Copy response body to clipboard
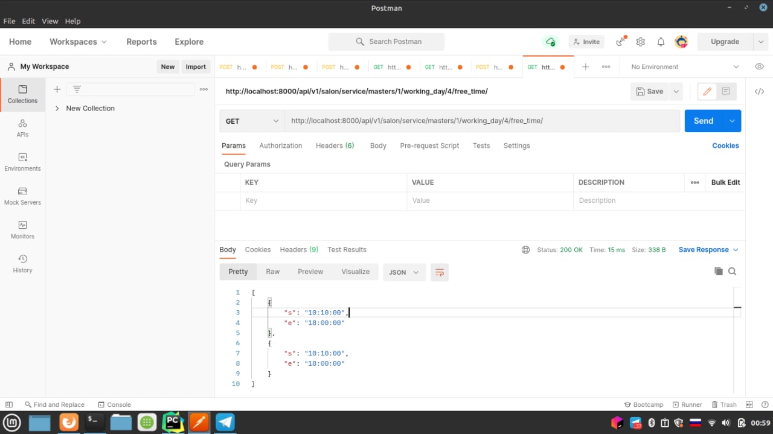The width and height of the screenshot is (773, 434). [x=719, y=272]
